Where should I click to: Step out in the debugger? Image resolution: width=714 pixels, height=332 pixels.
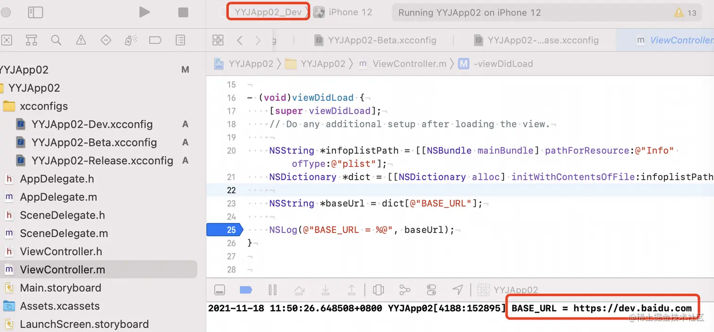[x=352, y=290]
